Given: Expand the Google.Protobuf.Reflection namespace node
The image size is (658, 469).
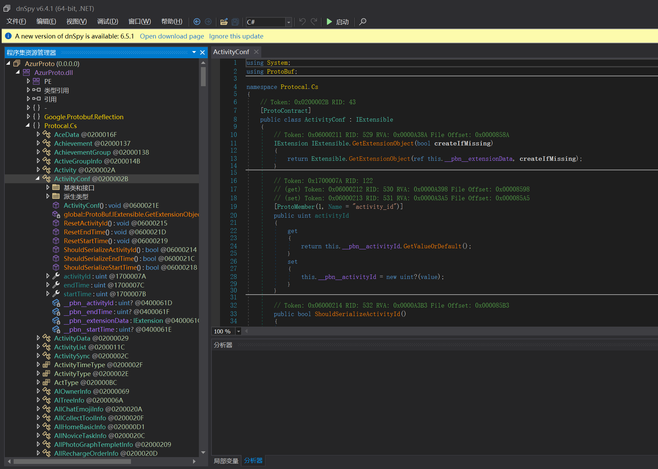Looking at the screenshot, I should (x=28, y=116).
